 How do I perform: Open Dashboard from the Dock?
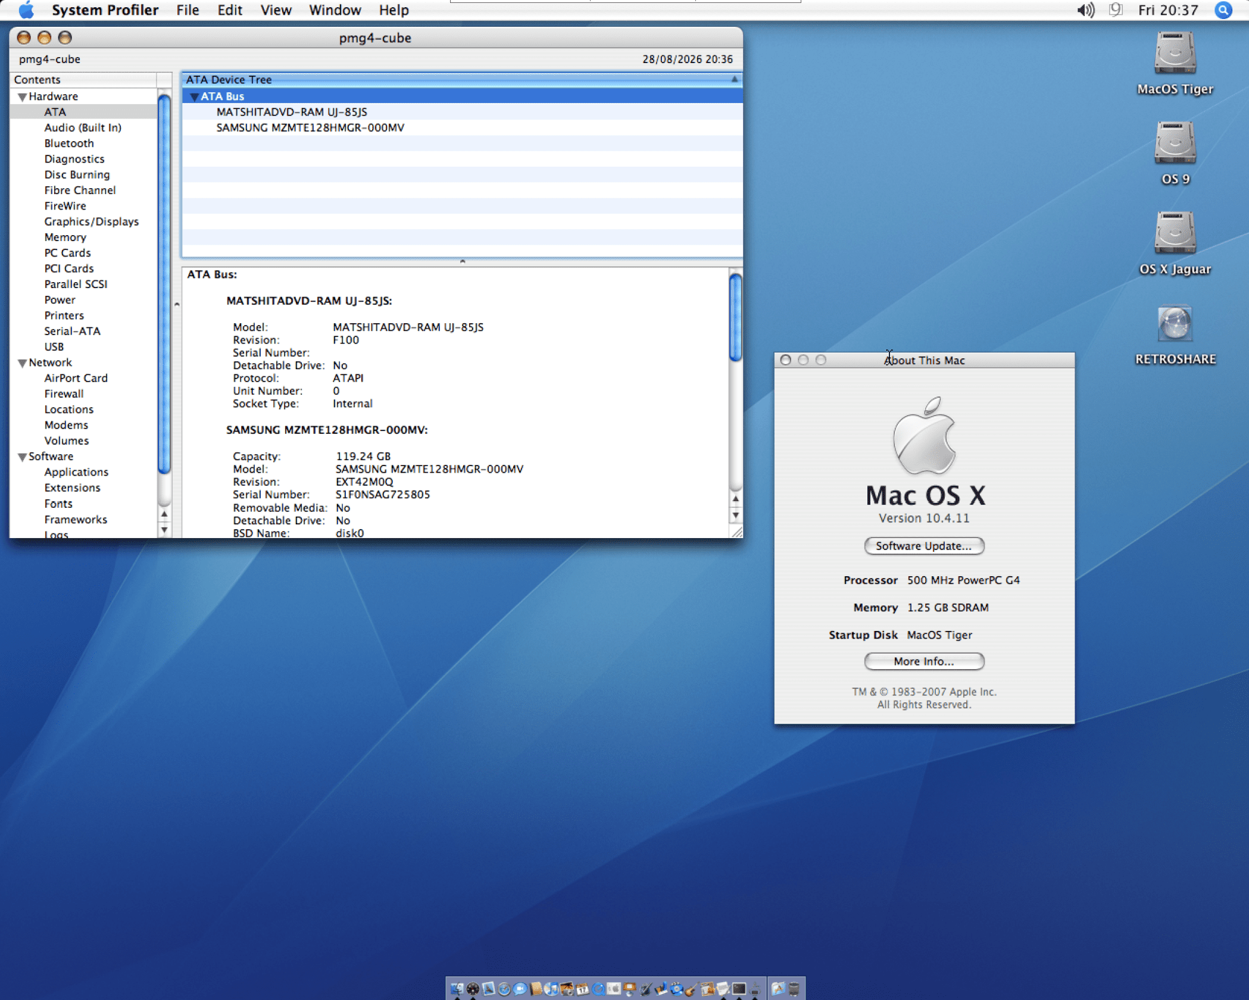click(473, 989)
